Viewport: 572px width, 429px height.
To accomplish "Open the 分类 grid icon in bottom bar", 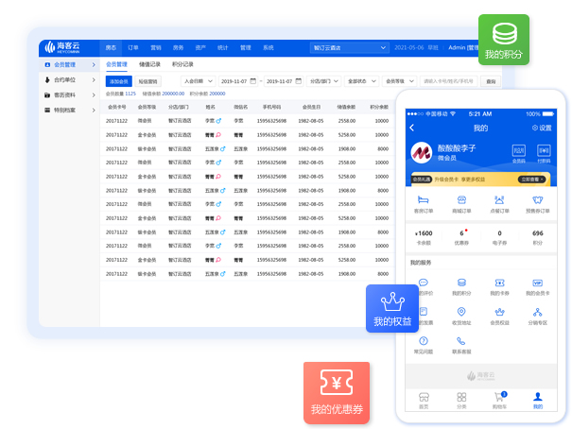I will coord(461,398).
